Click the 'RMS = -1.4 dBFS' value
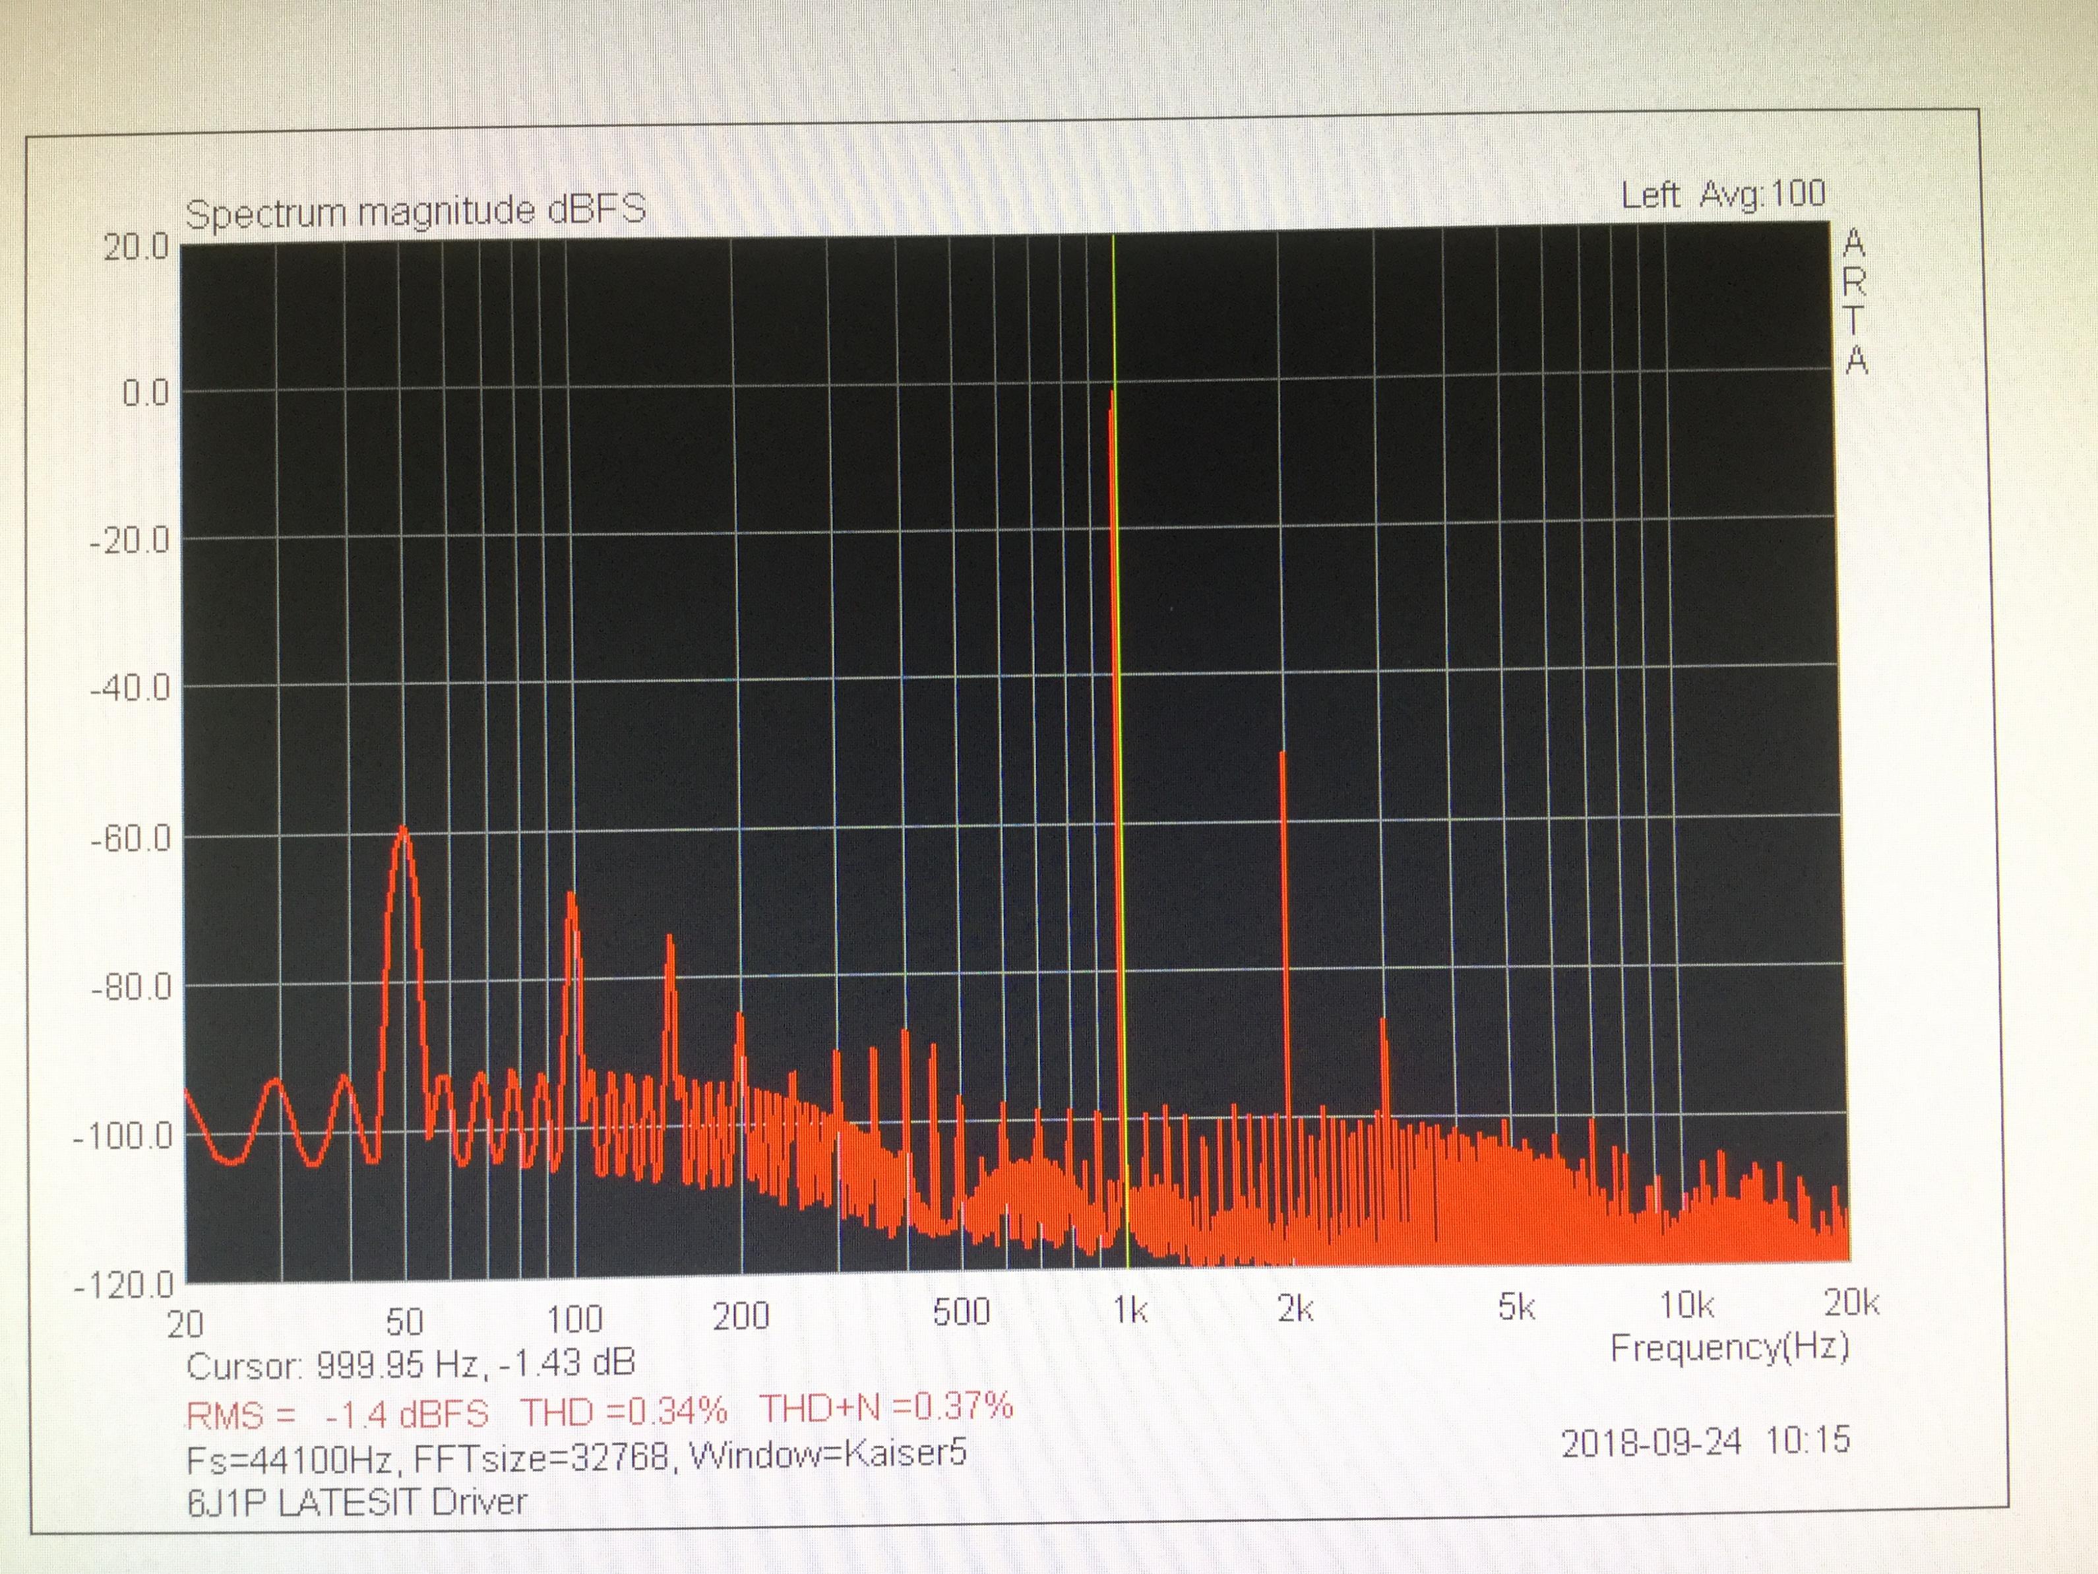 click(338, 1414)
